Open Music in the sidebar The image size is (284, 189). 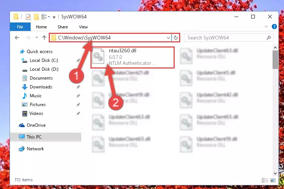click(x=35, y=96)
